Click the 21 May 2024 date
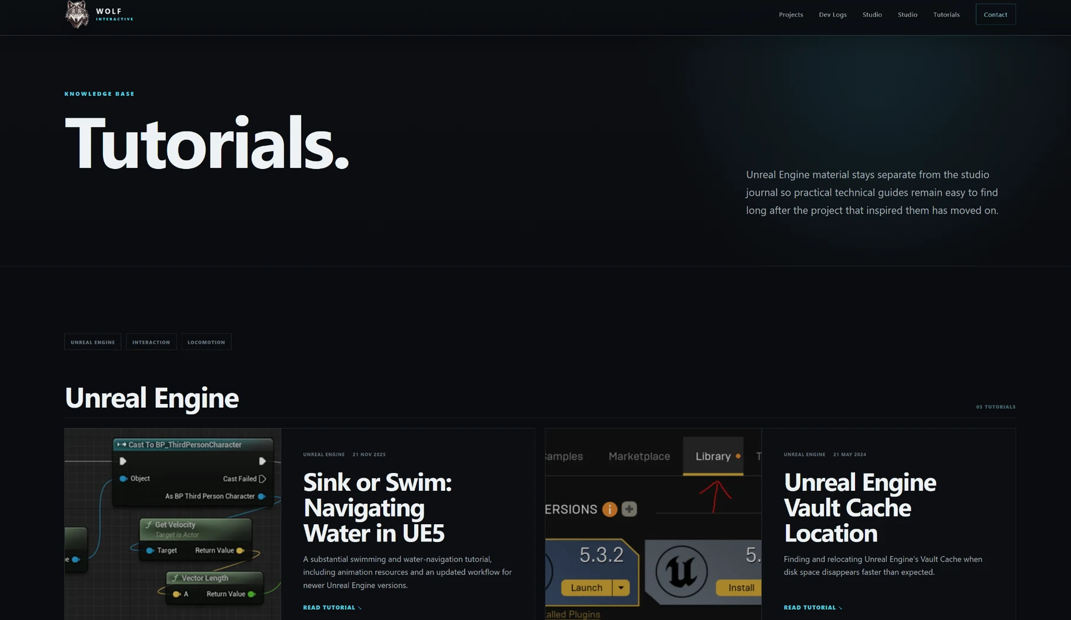This screenshot has height=620, width=1071. tap(850, 455)
